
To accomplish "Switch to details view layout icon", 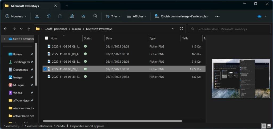I will tap(264, 126).
